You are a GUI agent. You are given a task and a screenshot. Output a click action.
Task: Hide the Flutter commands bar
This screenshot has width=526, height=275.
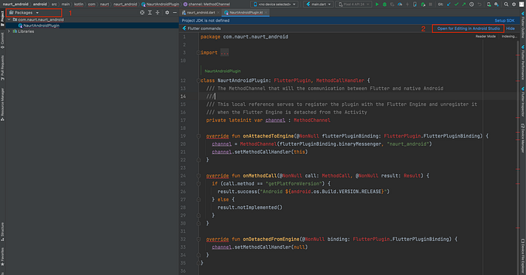click(510, 29)
